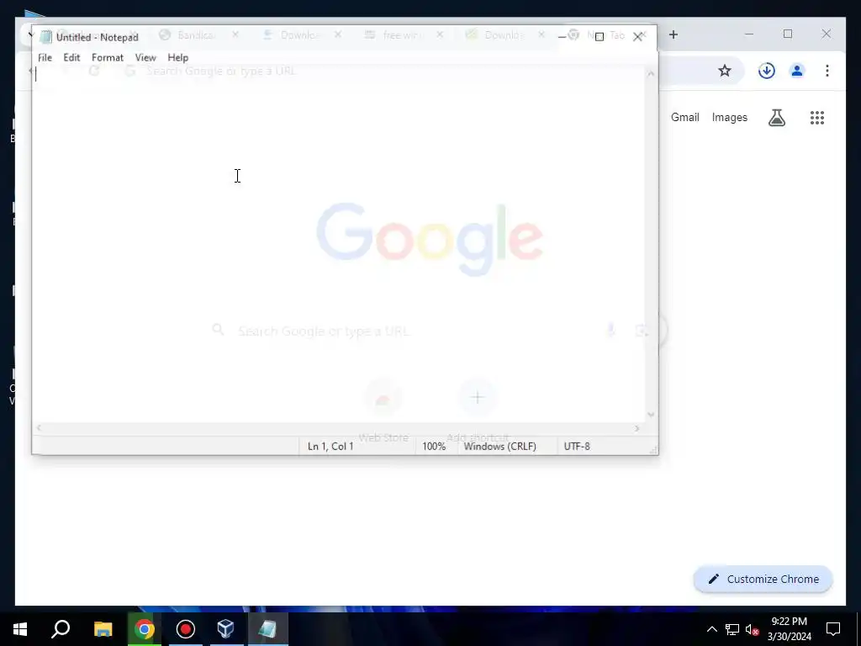Screen dimensions: 861x646
Task: Open Windows search from taskbar
Action: [61, 629]
